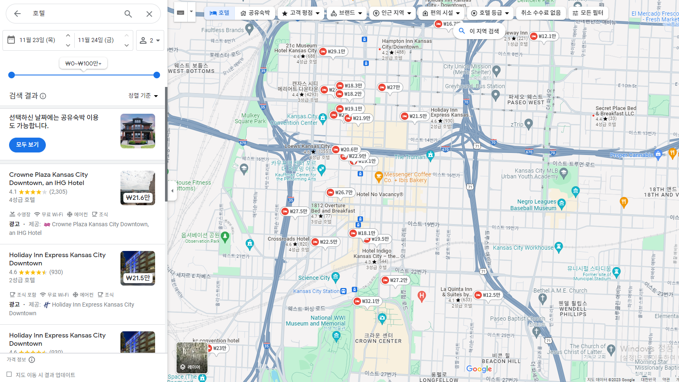Click ₩20.6만 Loews hotel marker
Screen dimensions: 679x382
pyautogui.click(x=346, y=150)
